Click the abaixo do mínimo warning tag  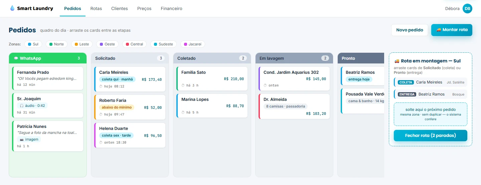pyautogui.click(x=117, y=107)
